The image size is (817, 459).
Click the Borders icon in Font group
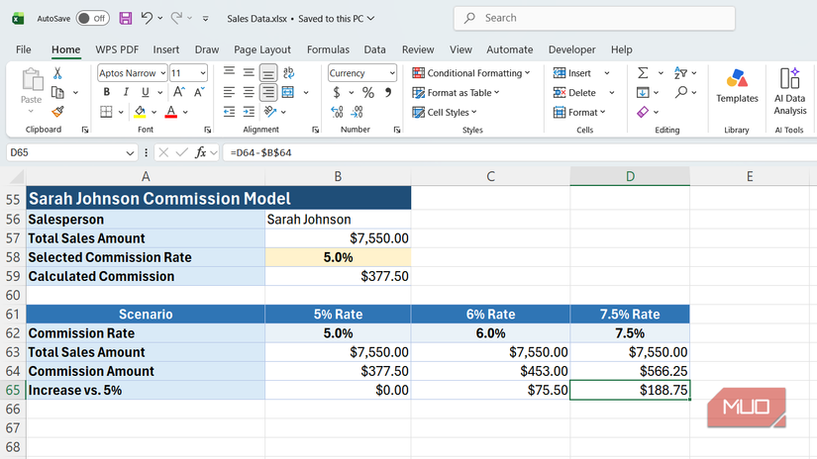[x=106, y=112]
